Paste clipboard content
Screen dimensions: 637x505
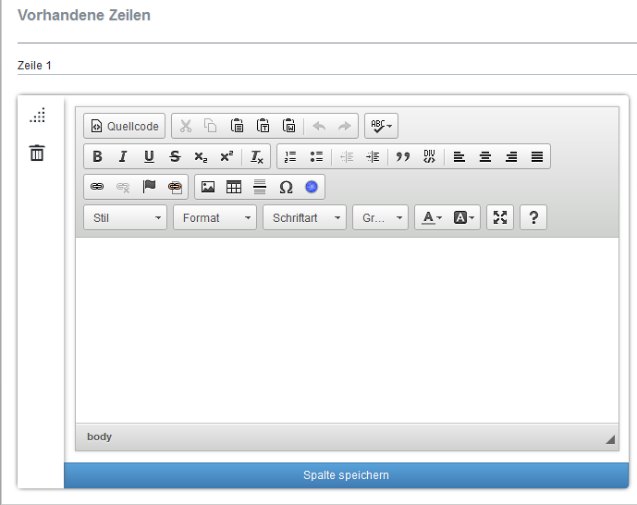coord(237,126)
